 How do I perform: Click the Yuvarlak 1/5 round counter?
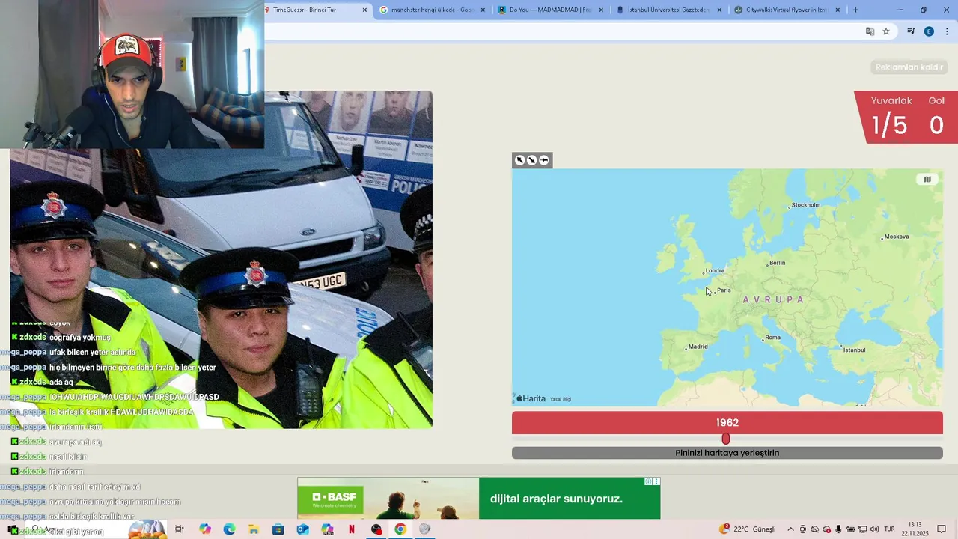point(891,118)
